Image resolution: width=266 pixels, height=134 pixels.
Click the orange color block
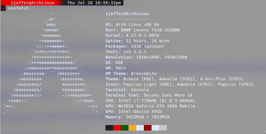[x=132, y=128]
